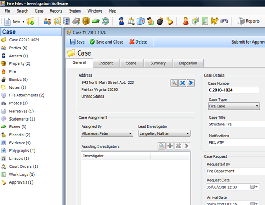The image size is (265, 205).
Task: Select the General tab
Action: tap(79, 63)
